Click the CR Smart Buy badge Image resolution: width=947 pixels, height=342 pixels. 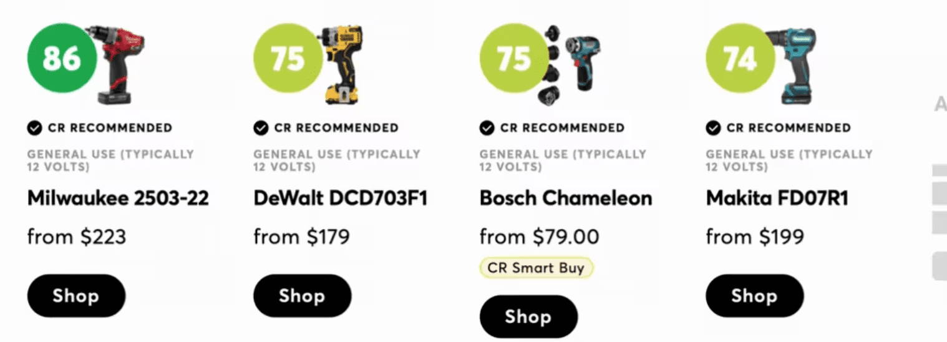click(x=536, y=268)
